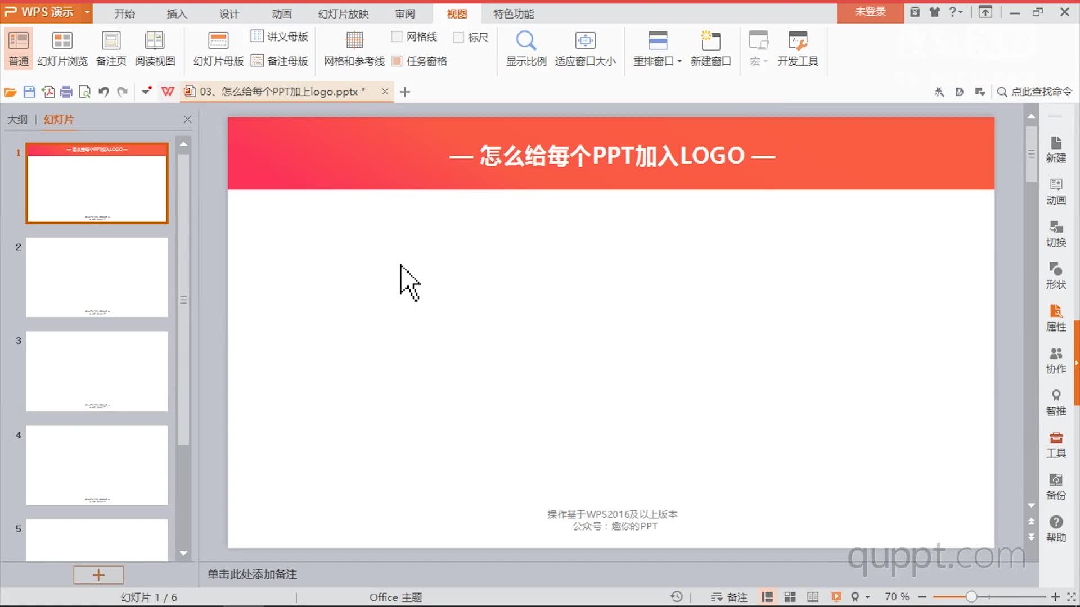
Task: Click the print icon
Action: pyautogui.click(x=66, y=92)
